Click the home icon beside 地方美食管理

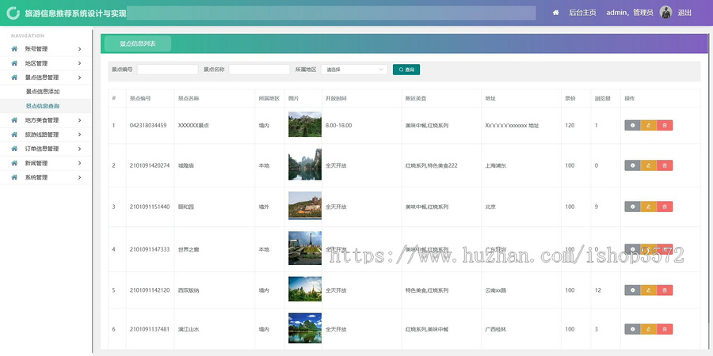pos(14,120)
